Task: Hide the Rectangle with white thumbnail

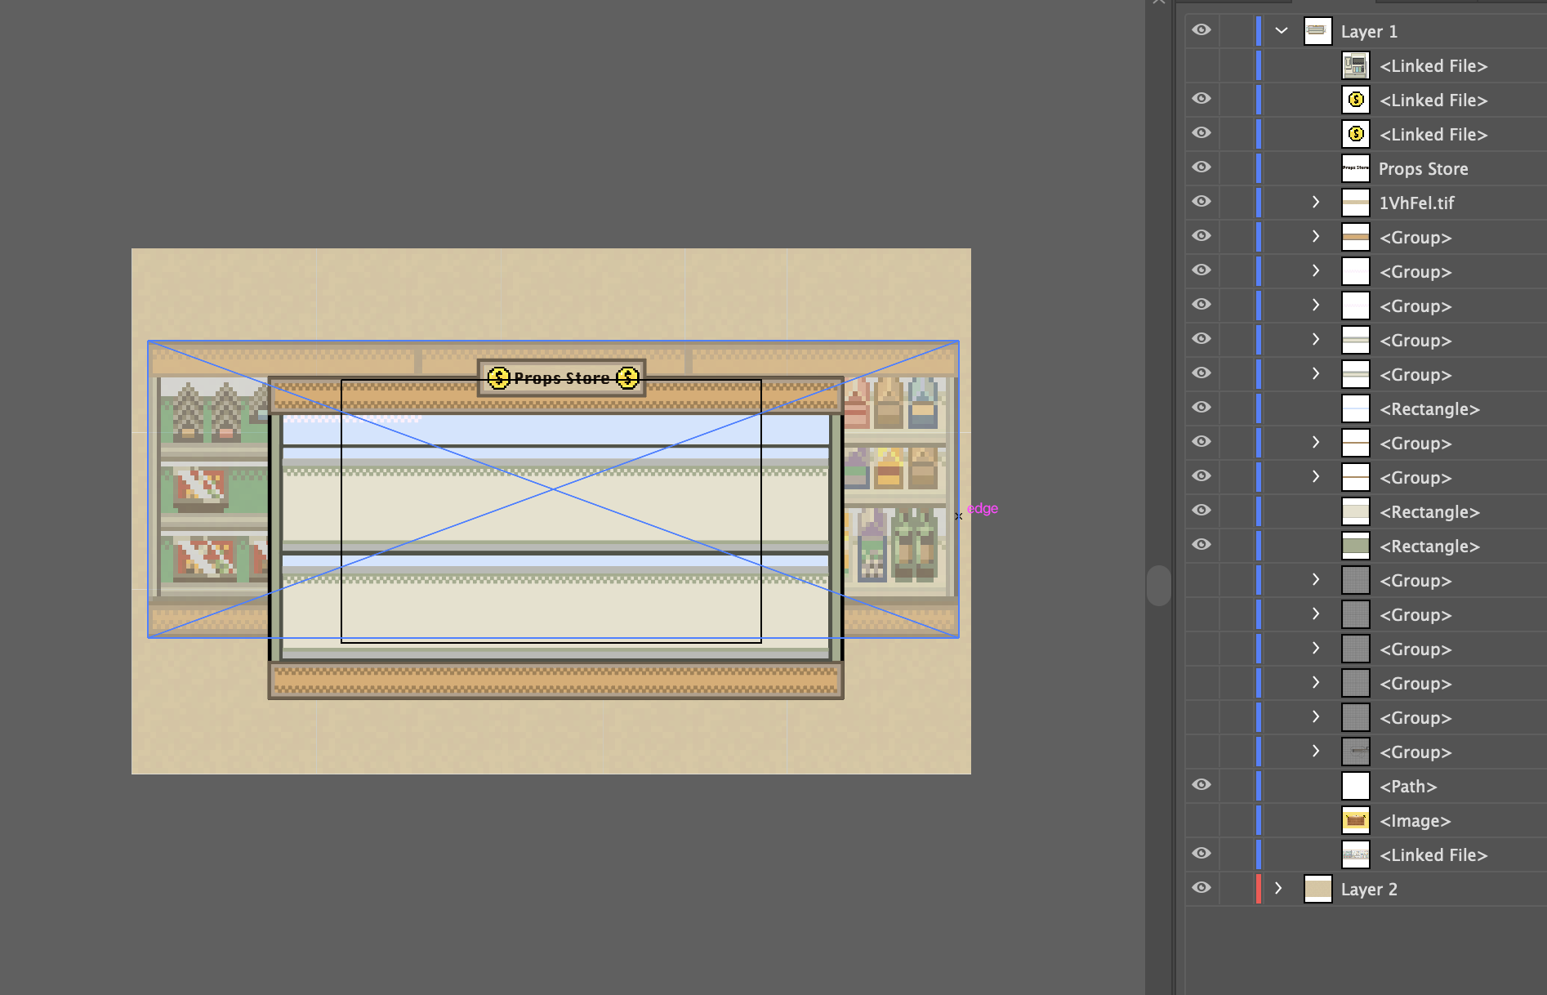Action: click(x=1201, y=408)
